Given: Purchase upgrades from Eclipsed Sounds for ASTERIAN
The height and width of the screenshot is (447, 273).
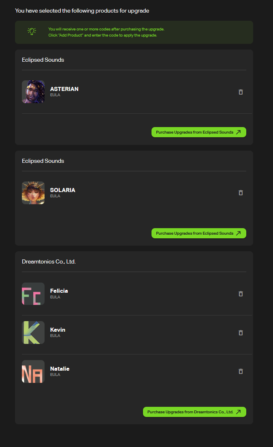Looking at the screenshot, I should [x=199, y=132].
